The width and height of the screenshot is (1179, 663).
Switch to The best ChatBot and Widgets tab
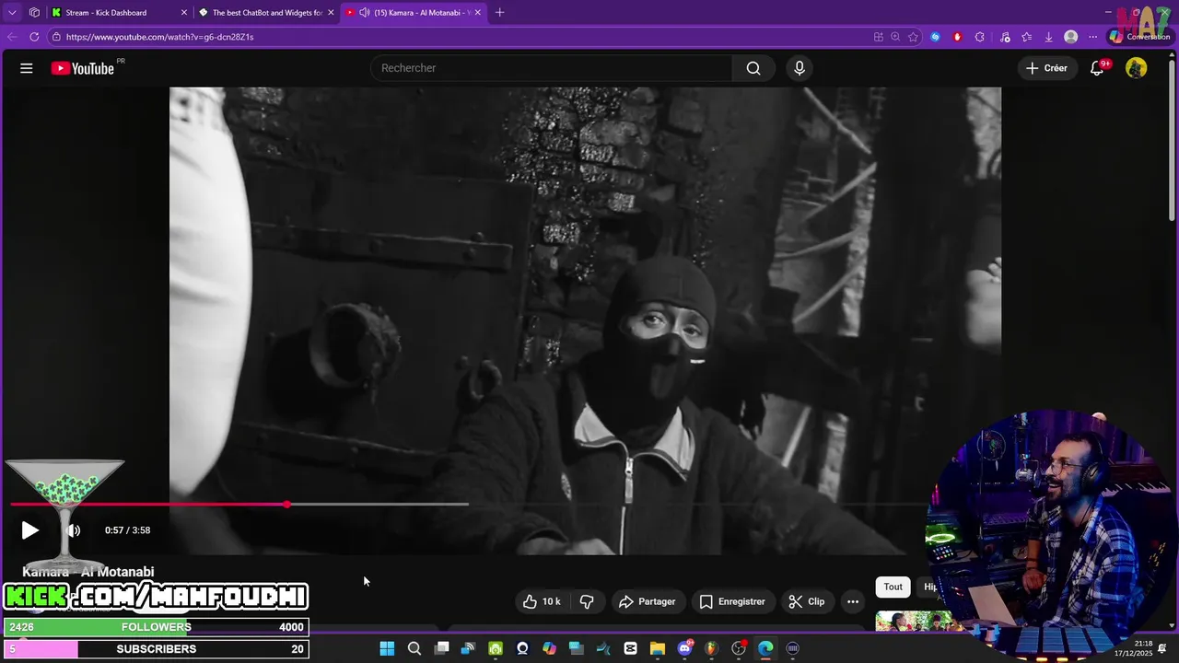[267, 13]
